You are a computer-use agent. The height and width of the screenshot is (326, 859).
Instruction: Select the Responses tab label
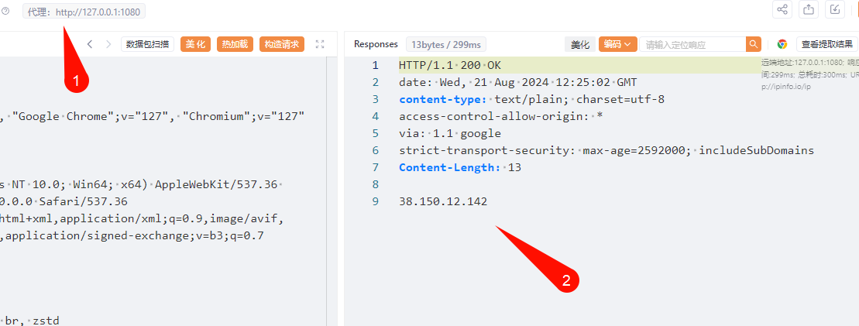coord(376,44)
